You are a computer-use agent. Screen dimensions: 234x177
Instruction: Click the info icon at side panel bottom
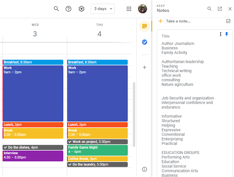click(x=144, y=169)
